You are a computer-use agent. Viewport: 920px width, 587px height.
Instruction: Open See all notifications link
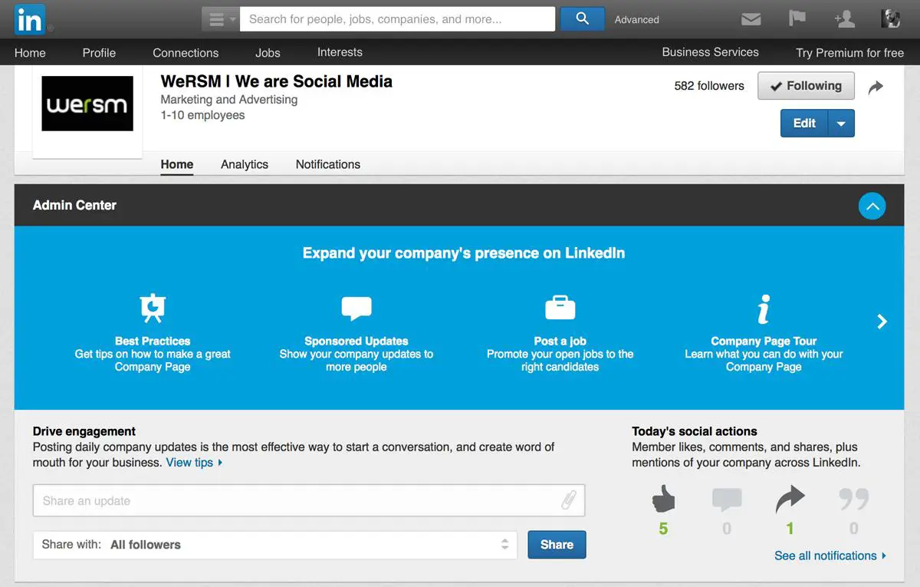[x=830, y=556]
